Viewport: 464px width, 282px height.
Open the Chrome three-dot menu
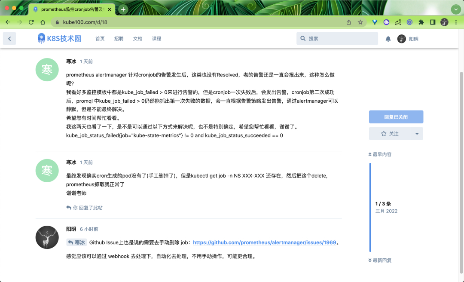[x=456, y=22]
